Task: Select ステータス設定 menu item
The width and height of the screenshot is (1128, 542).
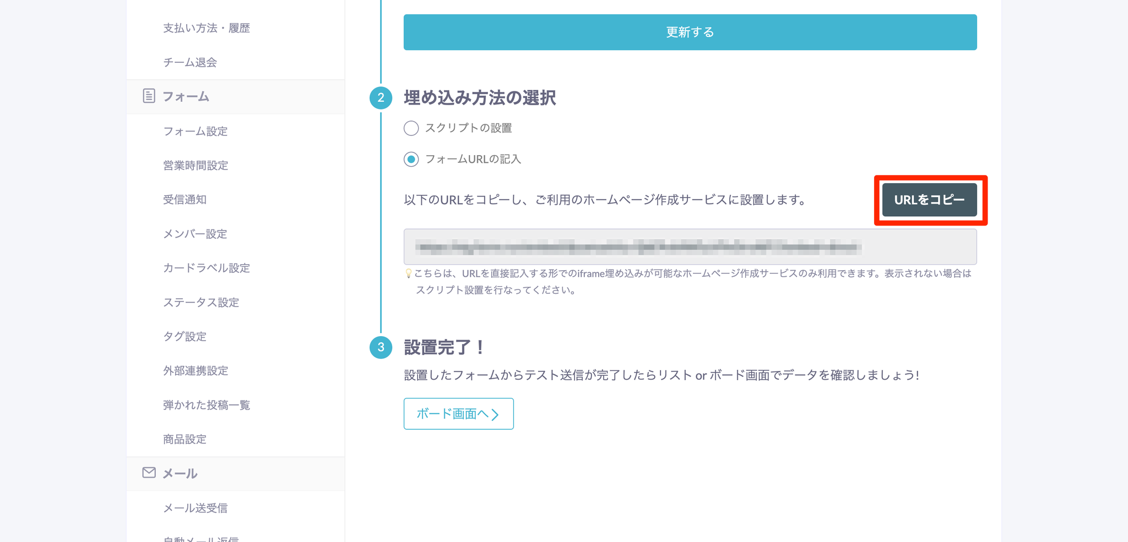Action: 201,303
